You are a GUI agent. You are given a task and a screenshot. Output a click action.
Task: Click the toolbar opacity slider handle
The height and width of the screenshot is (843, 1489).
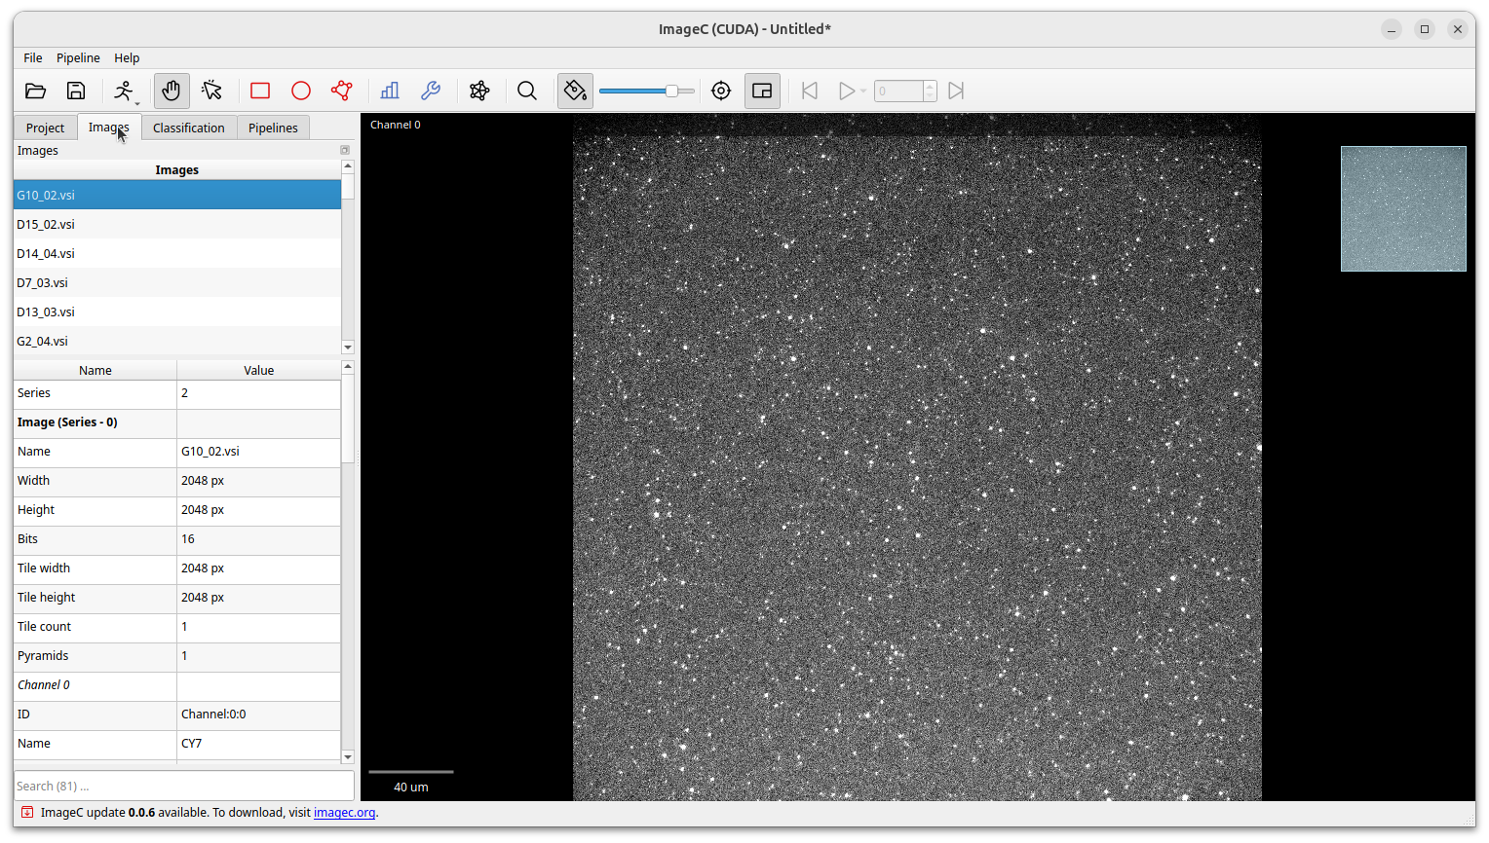[671, 91]
